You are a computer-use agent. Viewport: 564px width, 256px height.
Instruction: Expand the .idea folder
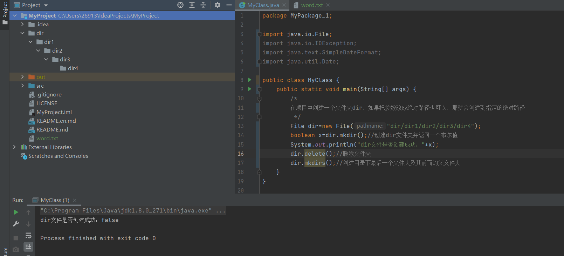pyautogui.click(x=22, y=24)
